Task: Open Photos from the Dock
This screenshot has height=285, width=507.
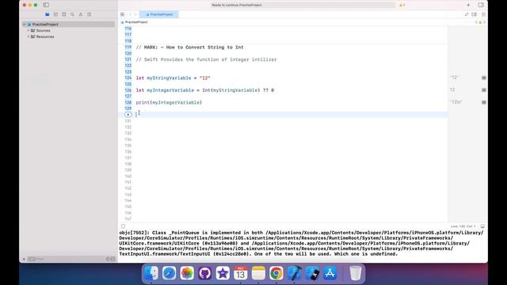Action: point(187,273)
